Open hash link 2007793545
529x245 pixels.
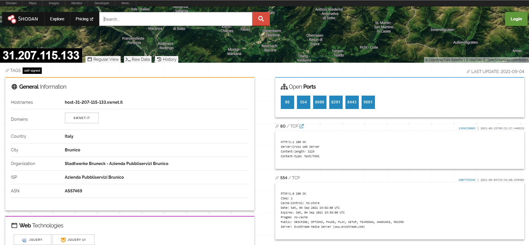click(x=467, y=180)
